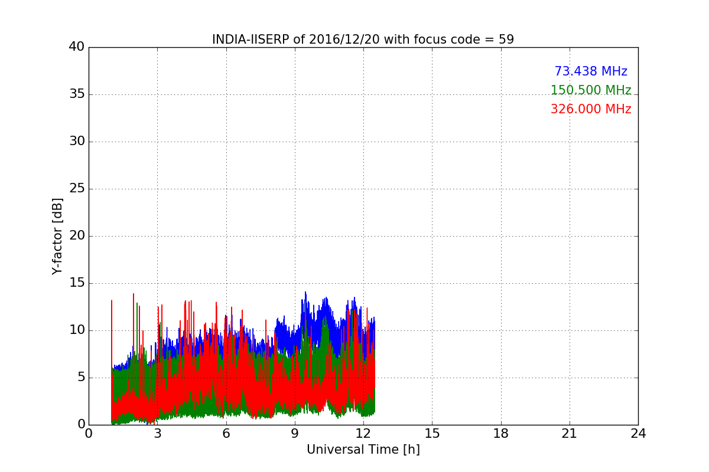Click the y-axis tick label 20
Image resolution: width=709 pixels, height=472 pixels.
click(77, 236)
